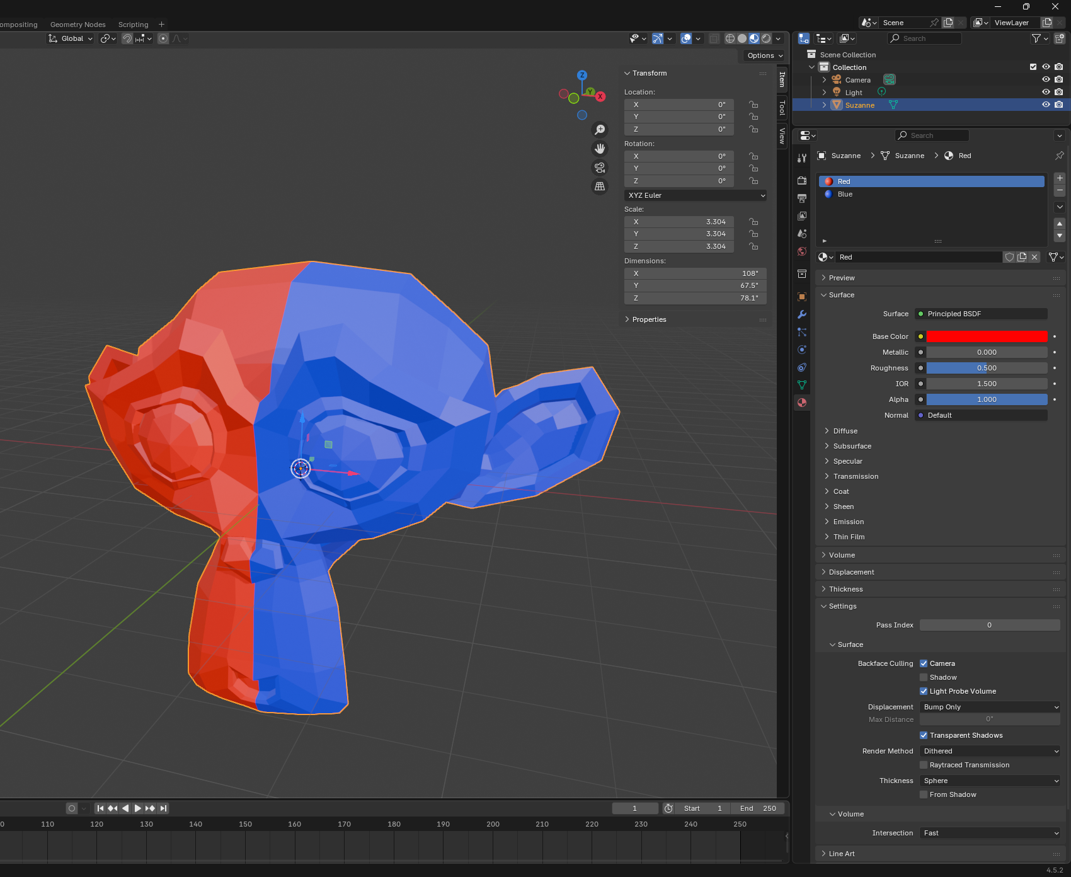Unlink the Red material with X

1034,257
